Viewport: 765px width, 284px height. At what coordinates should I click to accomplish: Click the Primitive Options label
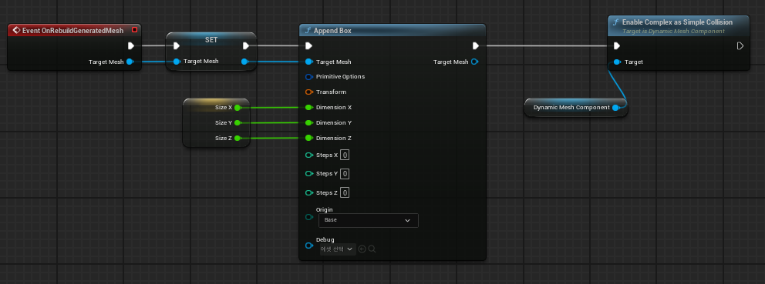tap(341, 77)
